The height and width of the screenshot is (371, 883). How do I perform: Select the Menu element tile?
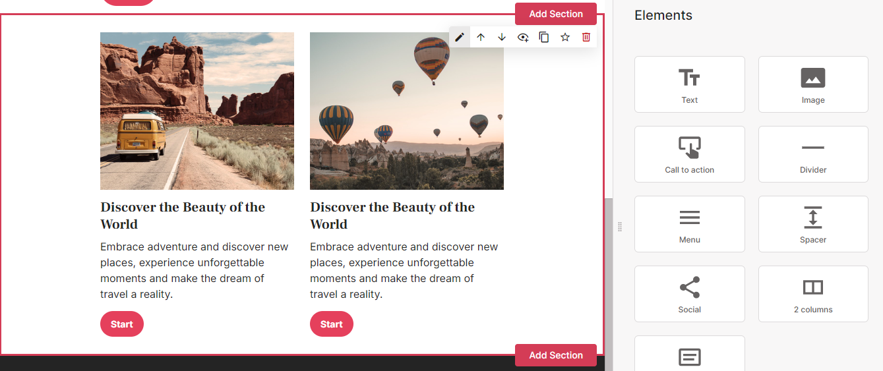pyautogui.click(x=690, y=224)
